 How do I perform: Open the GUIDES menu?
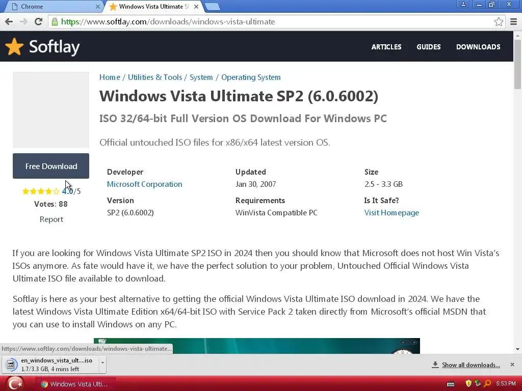coord(428,47)
